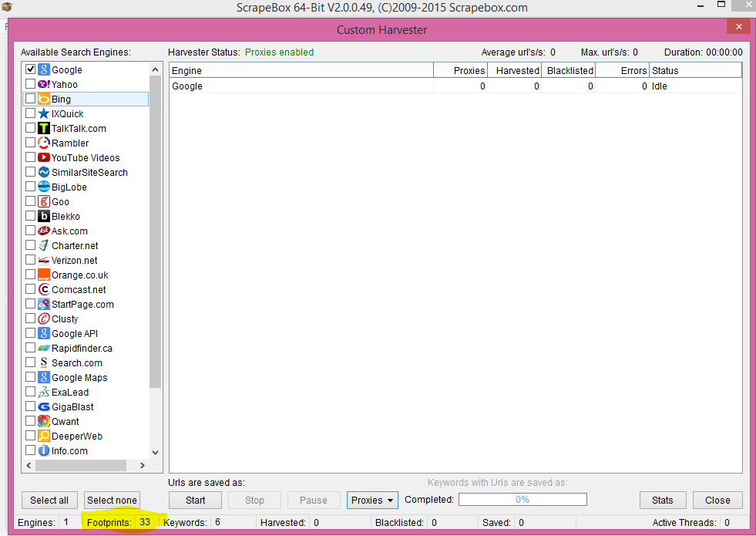Click the horizontal scrollbar thumb of engine list
The width and height of the screenshot is (756, 536).
pos(80,465)
